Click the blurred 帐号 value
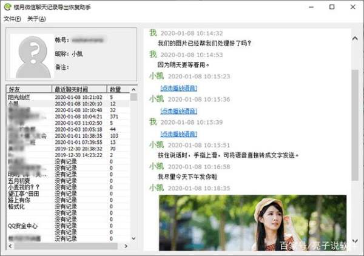Viewport: 364px width, 256px height. 88,40
